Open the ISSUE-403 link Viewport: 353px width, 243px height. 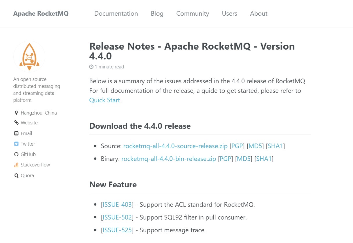[x=117, y=205]
